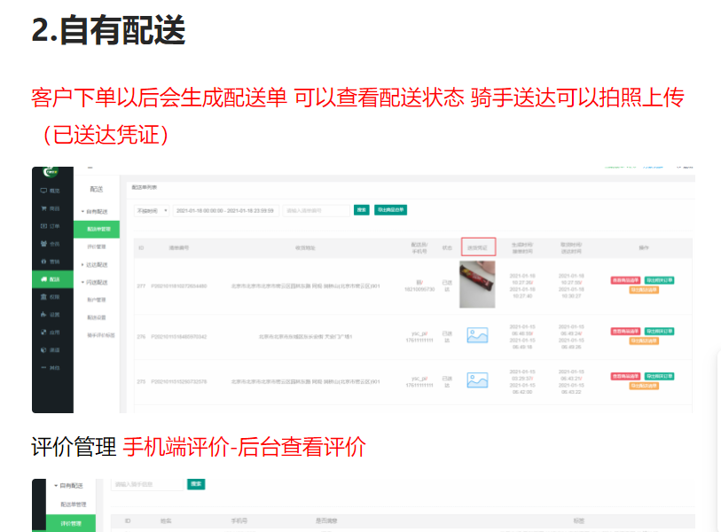Open delivery proof photo thumbnail in row 277
Viewport: 721px width, 532px height.
coord(477,284)
